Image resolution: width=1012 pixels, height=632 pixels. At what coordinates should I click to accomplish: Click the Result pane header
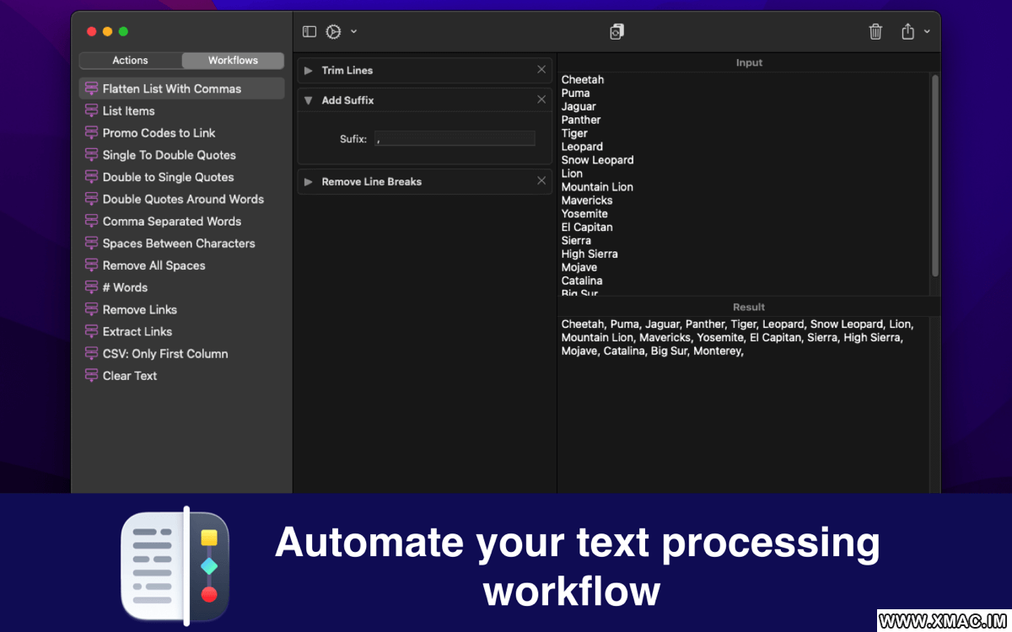[x=749, y=308]
